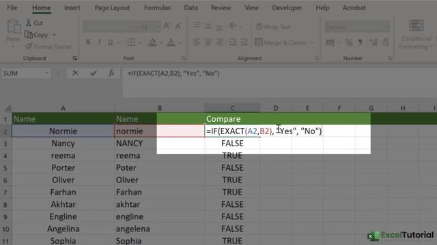437x245 pixels.
Task: Click inside the formula bar text
Action: coord(173,73)
